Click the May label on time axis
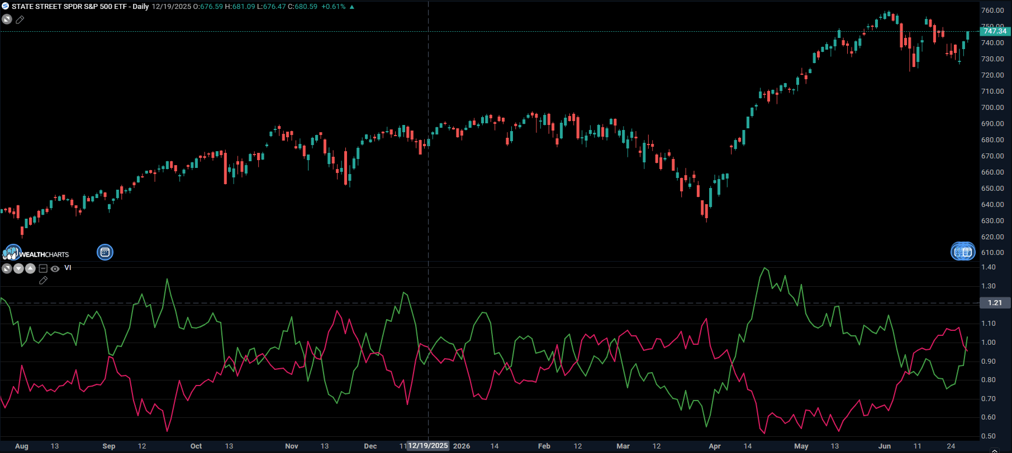 (801, 446)
